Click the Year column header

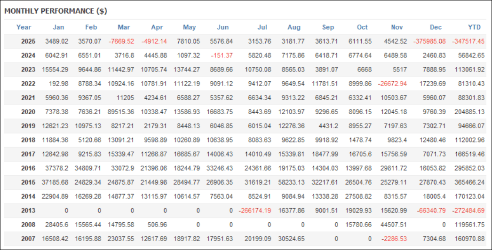(24, 27)
